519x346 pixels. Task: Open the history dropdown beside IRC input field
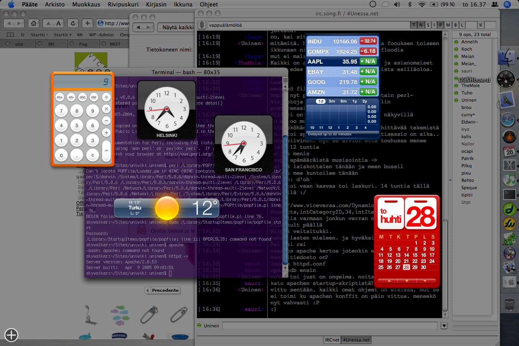[x=444, y=326]
